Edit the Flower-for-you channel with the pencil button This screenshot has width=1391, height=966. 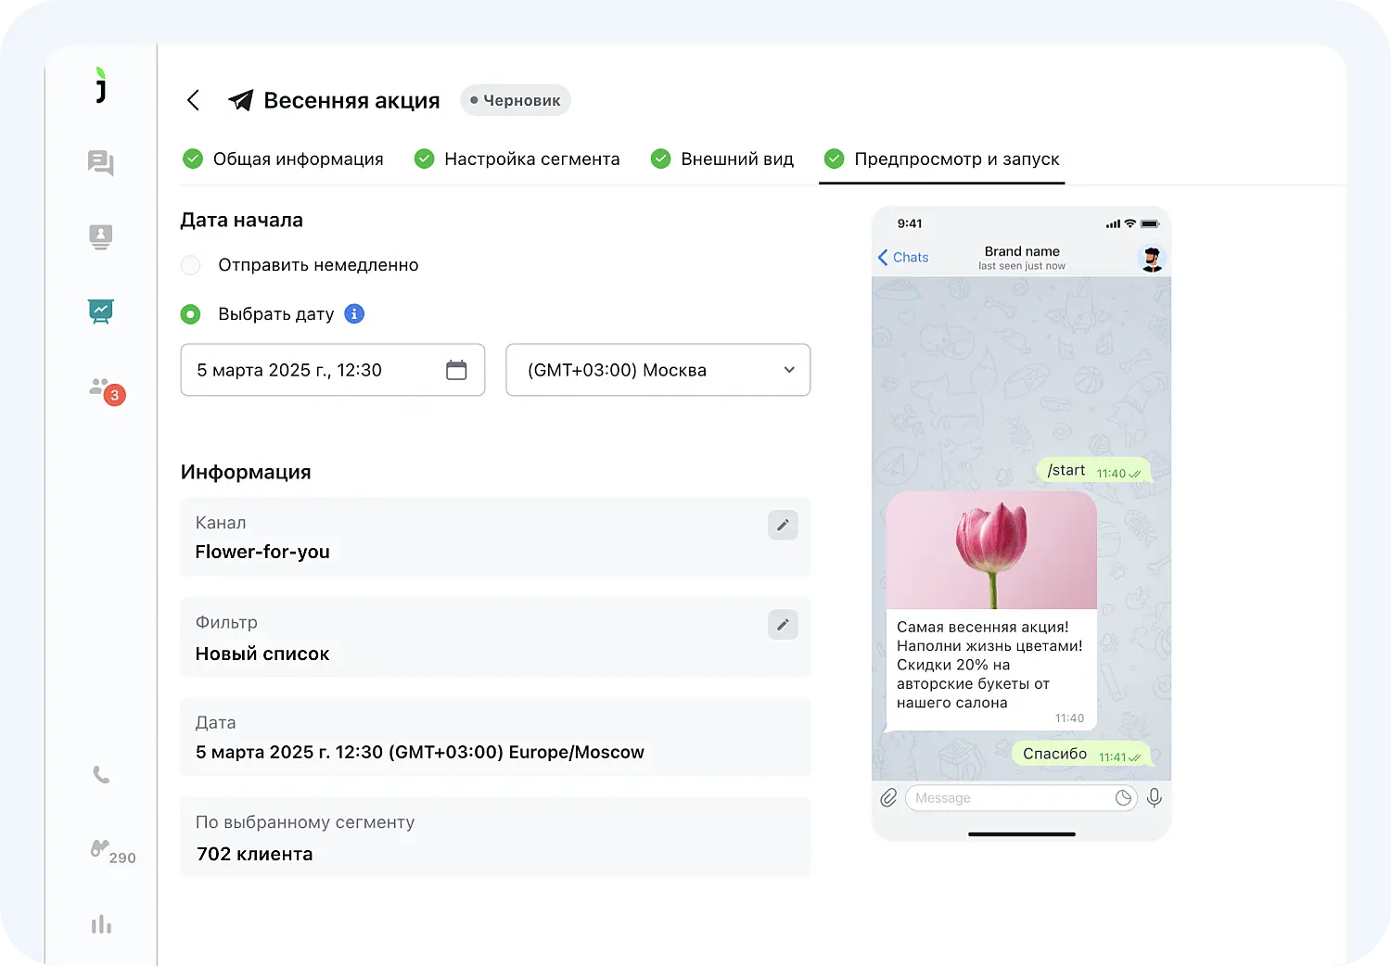coord(782,525)
